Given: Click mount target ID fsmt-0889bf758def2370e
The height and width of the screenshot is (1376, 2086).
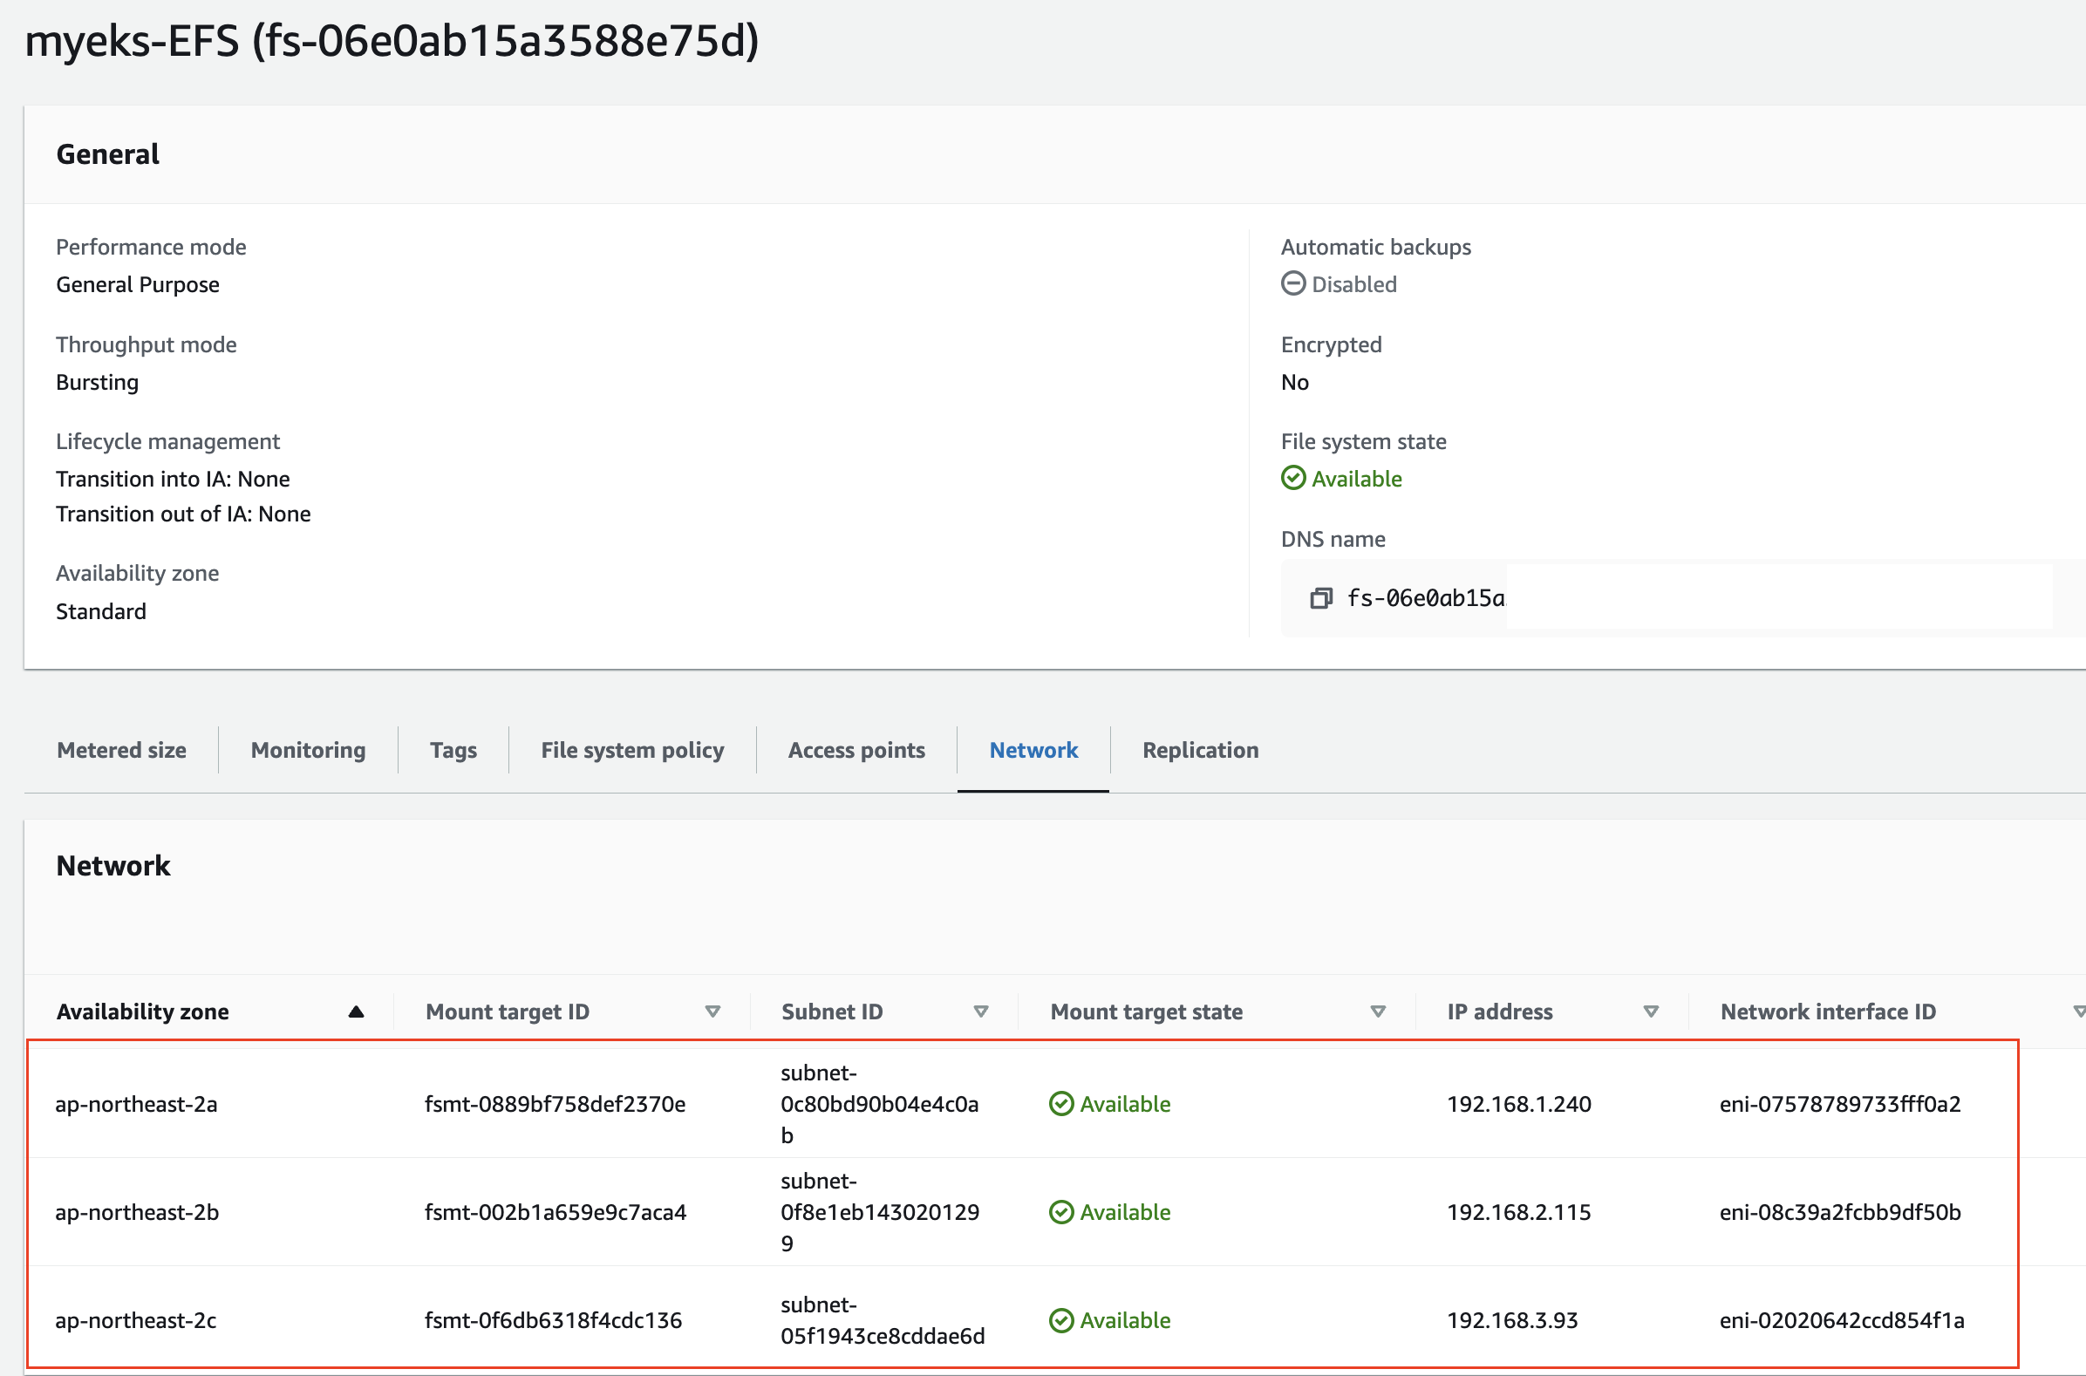Looking at the screenshot, I should pyautogui.click(x=555, y=1104).
